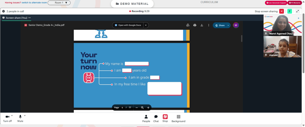305x127 pixels.
Task: Turn off the camera
Action: coord(7,118)
